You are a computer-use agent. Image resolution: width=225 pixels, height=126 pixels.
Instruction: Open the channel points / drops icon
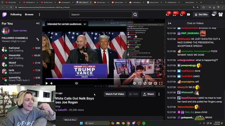(x=188, y=14)
